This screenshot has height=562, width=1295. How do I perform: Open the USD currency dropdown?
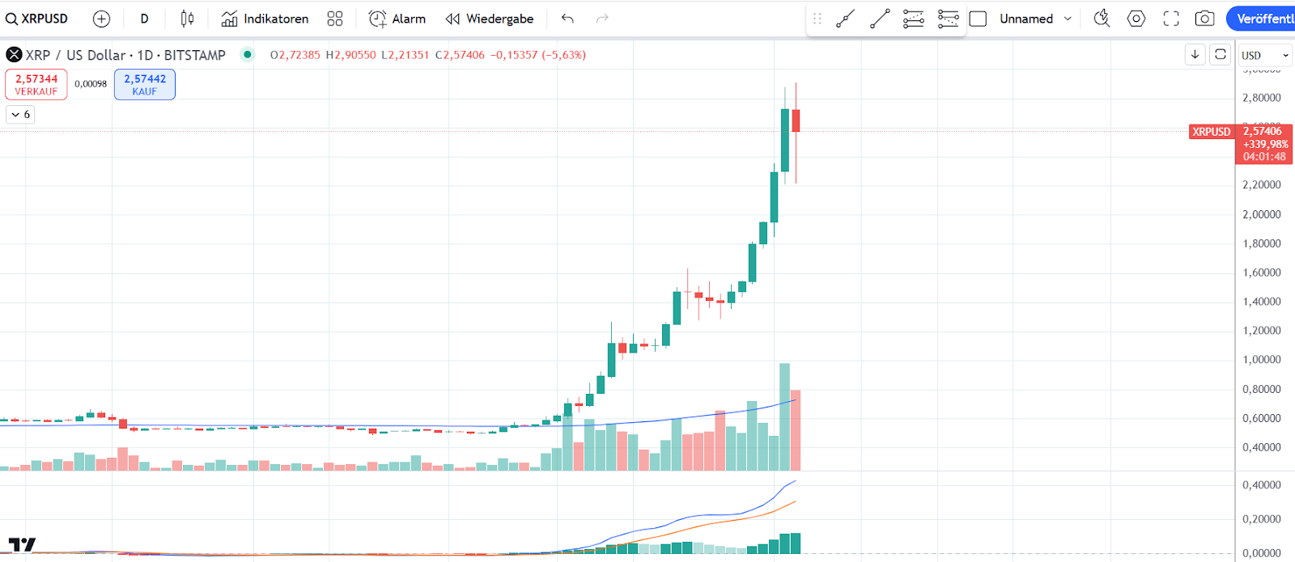click(1265, 55)
